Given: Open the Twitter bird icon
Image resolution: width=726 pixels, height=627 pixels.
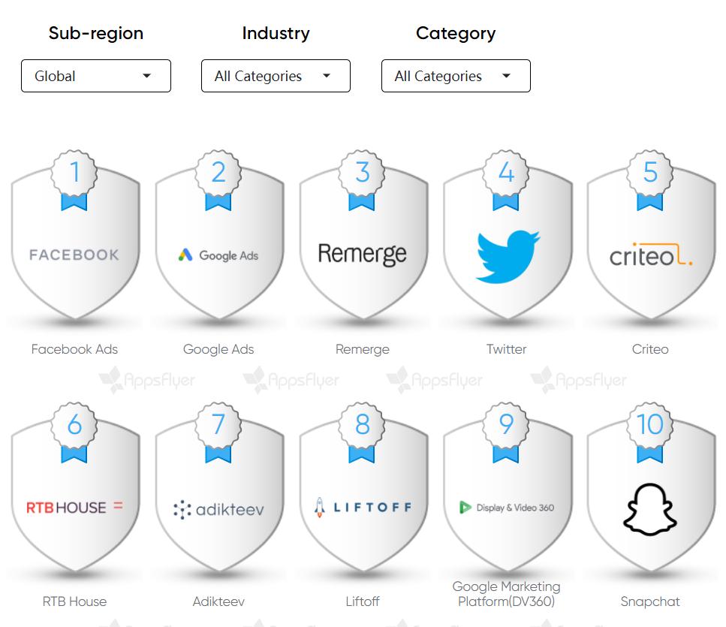Looking at the screenshot, I should point(507,257).
